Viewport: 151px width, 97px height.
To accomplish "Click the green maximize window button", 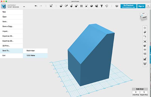I will click(6, 1).
